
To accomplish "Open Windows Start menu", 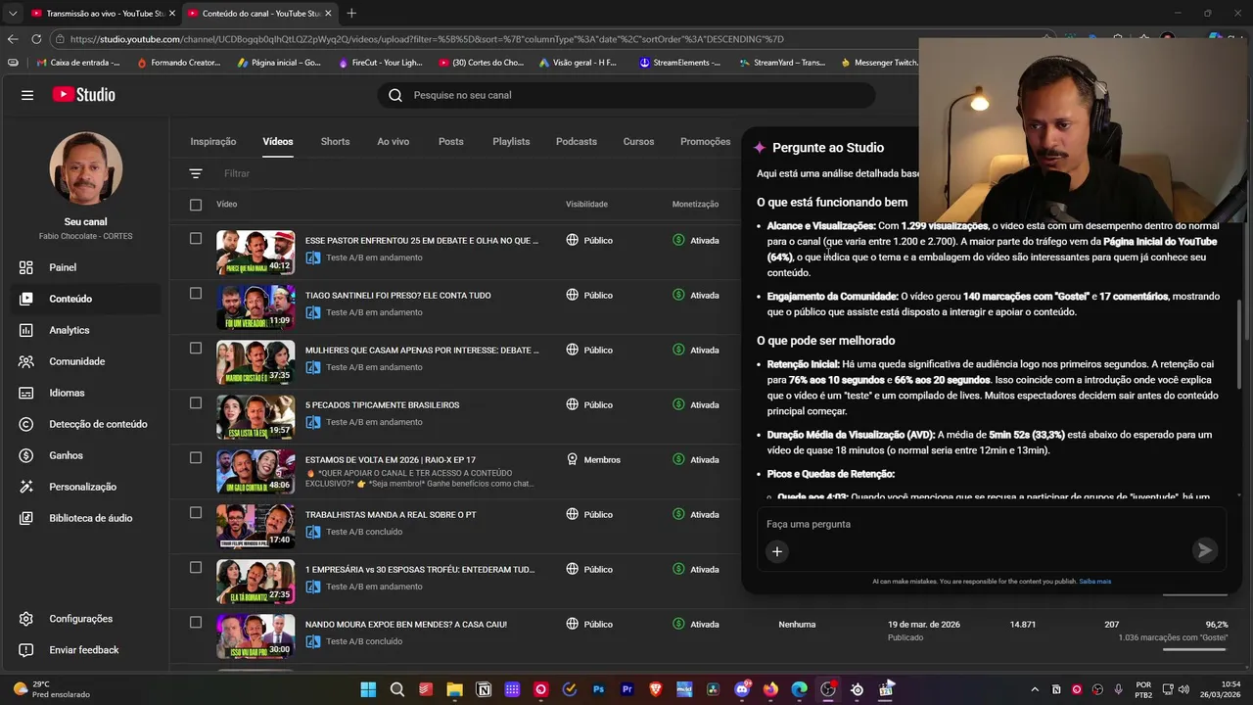I will coord(368,689).
